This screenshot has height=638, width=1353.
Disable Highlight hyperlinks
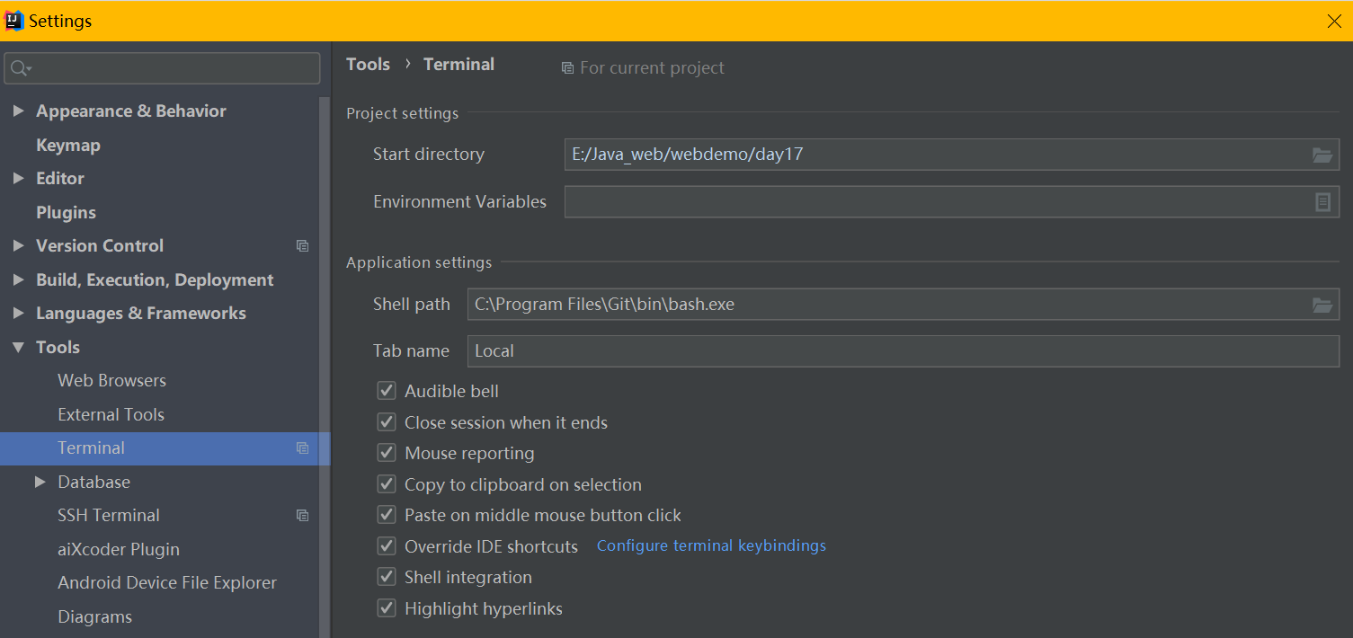coord(386,608)
